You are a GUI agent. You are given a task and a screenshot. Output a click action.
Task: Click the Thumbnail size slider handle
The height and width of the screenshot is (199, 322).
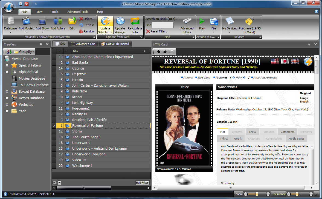297,194
